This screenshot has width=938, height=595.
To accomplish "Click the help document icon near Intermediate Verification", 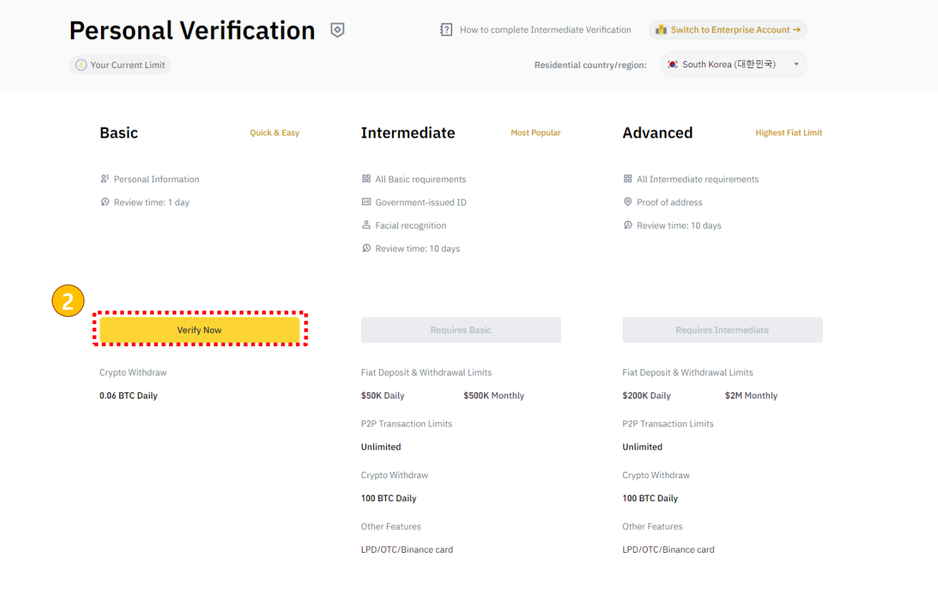I will [446, 30].
